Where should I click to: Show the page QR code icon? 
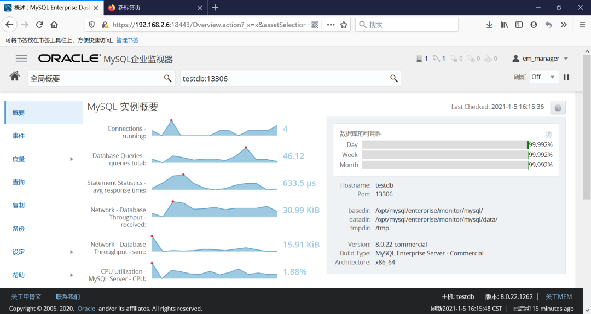pyautogui.click(x=315, y=25)
